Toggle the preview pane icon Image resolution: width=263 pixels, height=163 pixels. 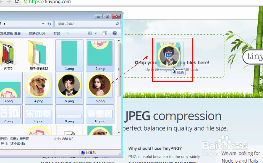(105, 33)
